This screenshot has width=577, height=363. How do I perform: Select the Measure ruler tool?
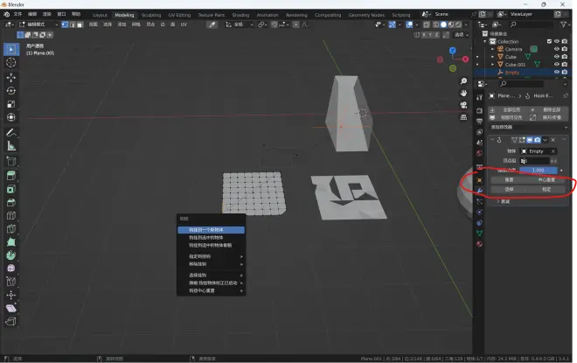pyautogui.click(x=11, y=146)
